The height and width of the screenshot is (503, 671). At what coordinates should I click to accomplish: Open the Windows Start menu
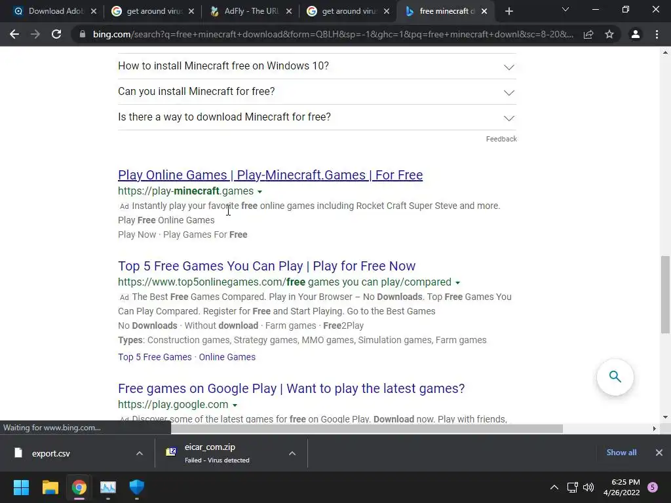coord(21,487)
